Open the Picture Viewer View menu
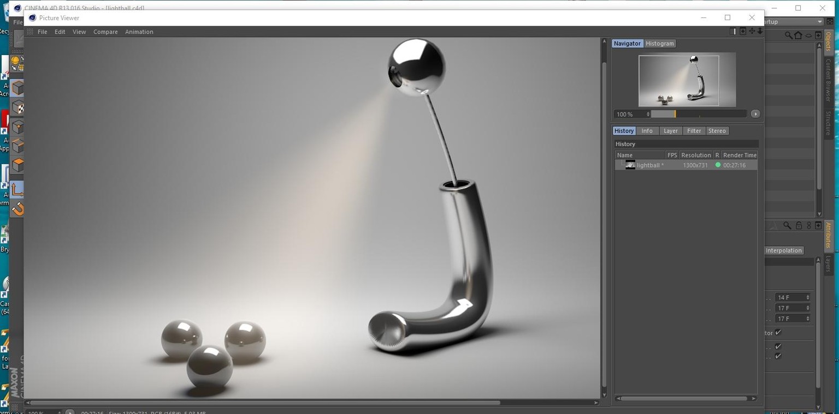 (79, 32)
